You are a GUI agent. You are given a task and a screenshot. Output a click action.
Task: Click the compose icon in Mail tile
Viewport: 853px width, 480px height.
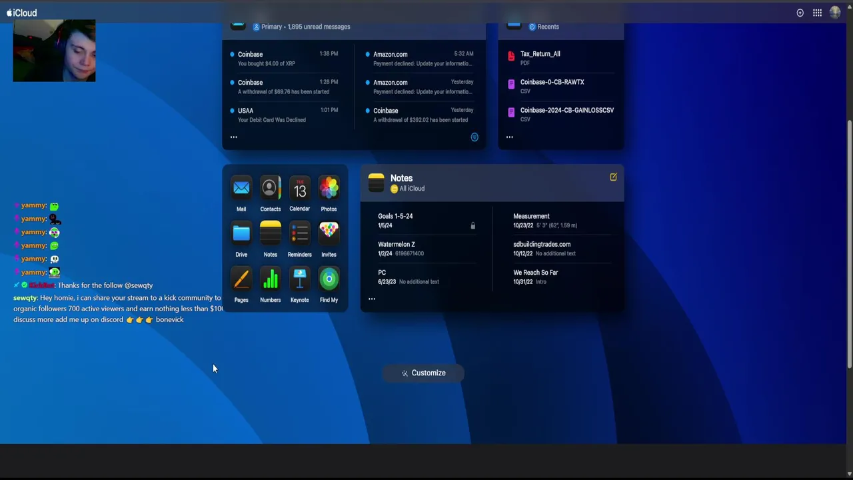tap(474, 137)
